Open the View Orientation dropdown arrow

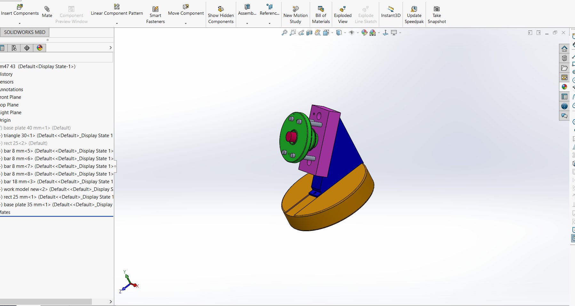click(332, 33)
